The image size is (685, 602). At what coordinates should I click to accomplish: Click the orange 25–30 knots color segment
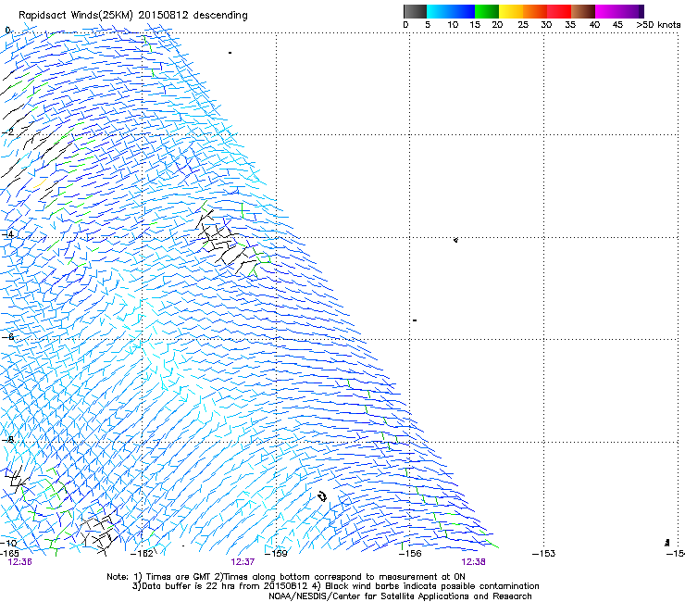click(x=535, y=11)
